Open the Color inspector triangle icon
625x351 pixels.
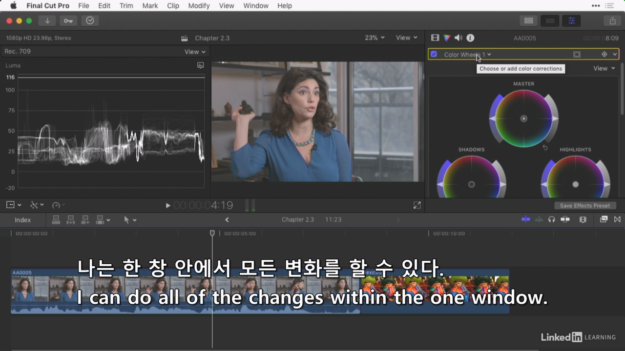(x=447, y=38)
